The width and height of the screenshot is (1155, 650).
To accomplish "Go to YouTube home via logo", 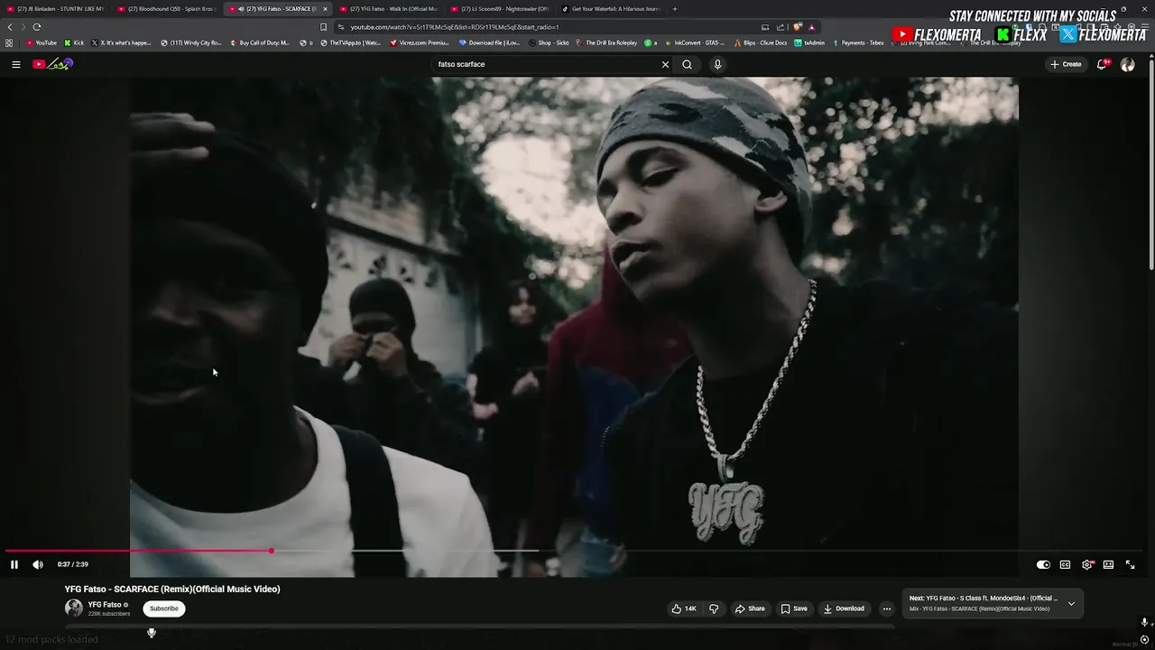I will click(x=53, y=64).
